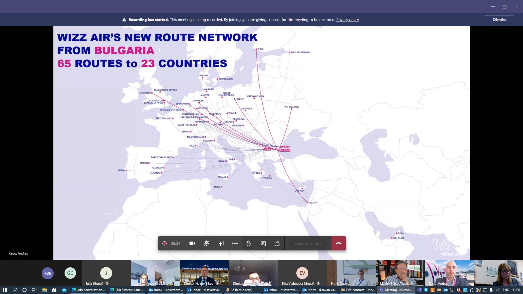Open the +35 additional participants overflow
The width and height of the screenshot is (523, 294).
48,273
